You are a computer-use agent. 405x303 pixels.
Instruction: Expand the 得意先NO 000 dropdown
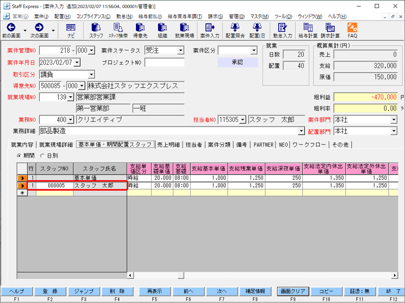pyautogui.click(x=82, y=86)
